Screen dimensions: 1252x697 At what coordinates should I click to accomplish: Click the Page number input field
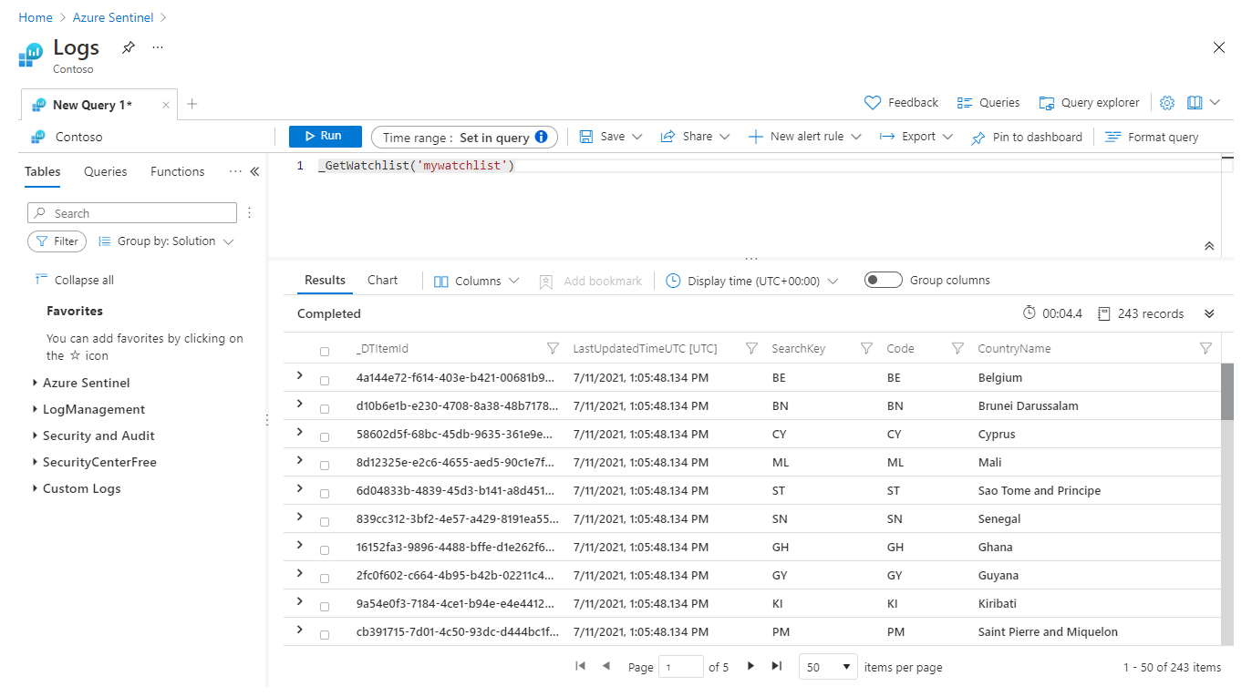pyautogui.click(x=680, y=667)
